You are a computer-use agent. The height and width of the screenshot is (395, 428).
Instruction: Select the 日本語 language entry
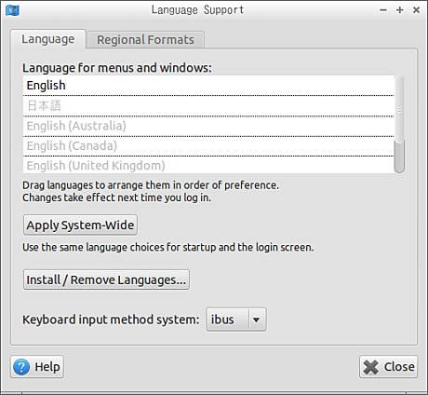tap(208, 106)
